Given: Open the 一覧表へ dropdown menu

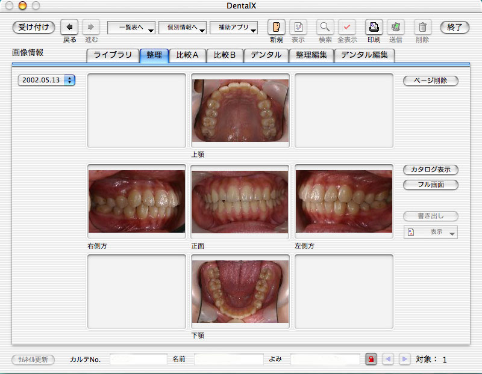Looking at the screenshot, I should coord(131,28).
